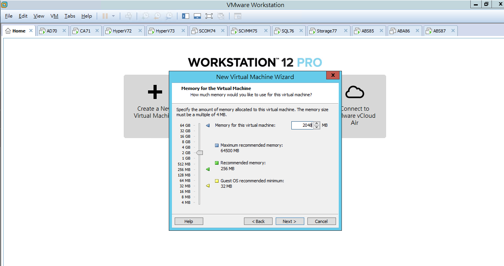Close the ABS87 tab
Image resolution: width=504 pixels, height=266 pixels.
(453, 31)
